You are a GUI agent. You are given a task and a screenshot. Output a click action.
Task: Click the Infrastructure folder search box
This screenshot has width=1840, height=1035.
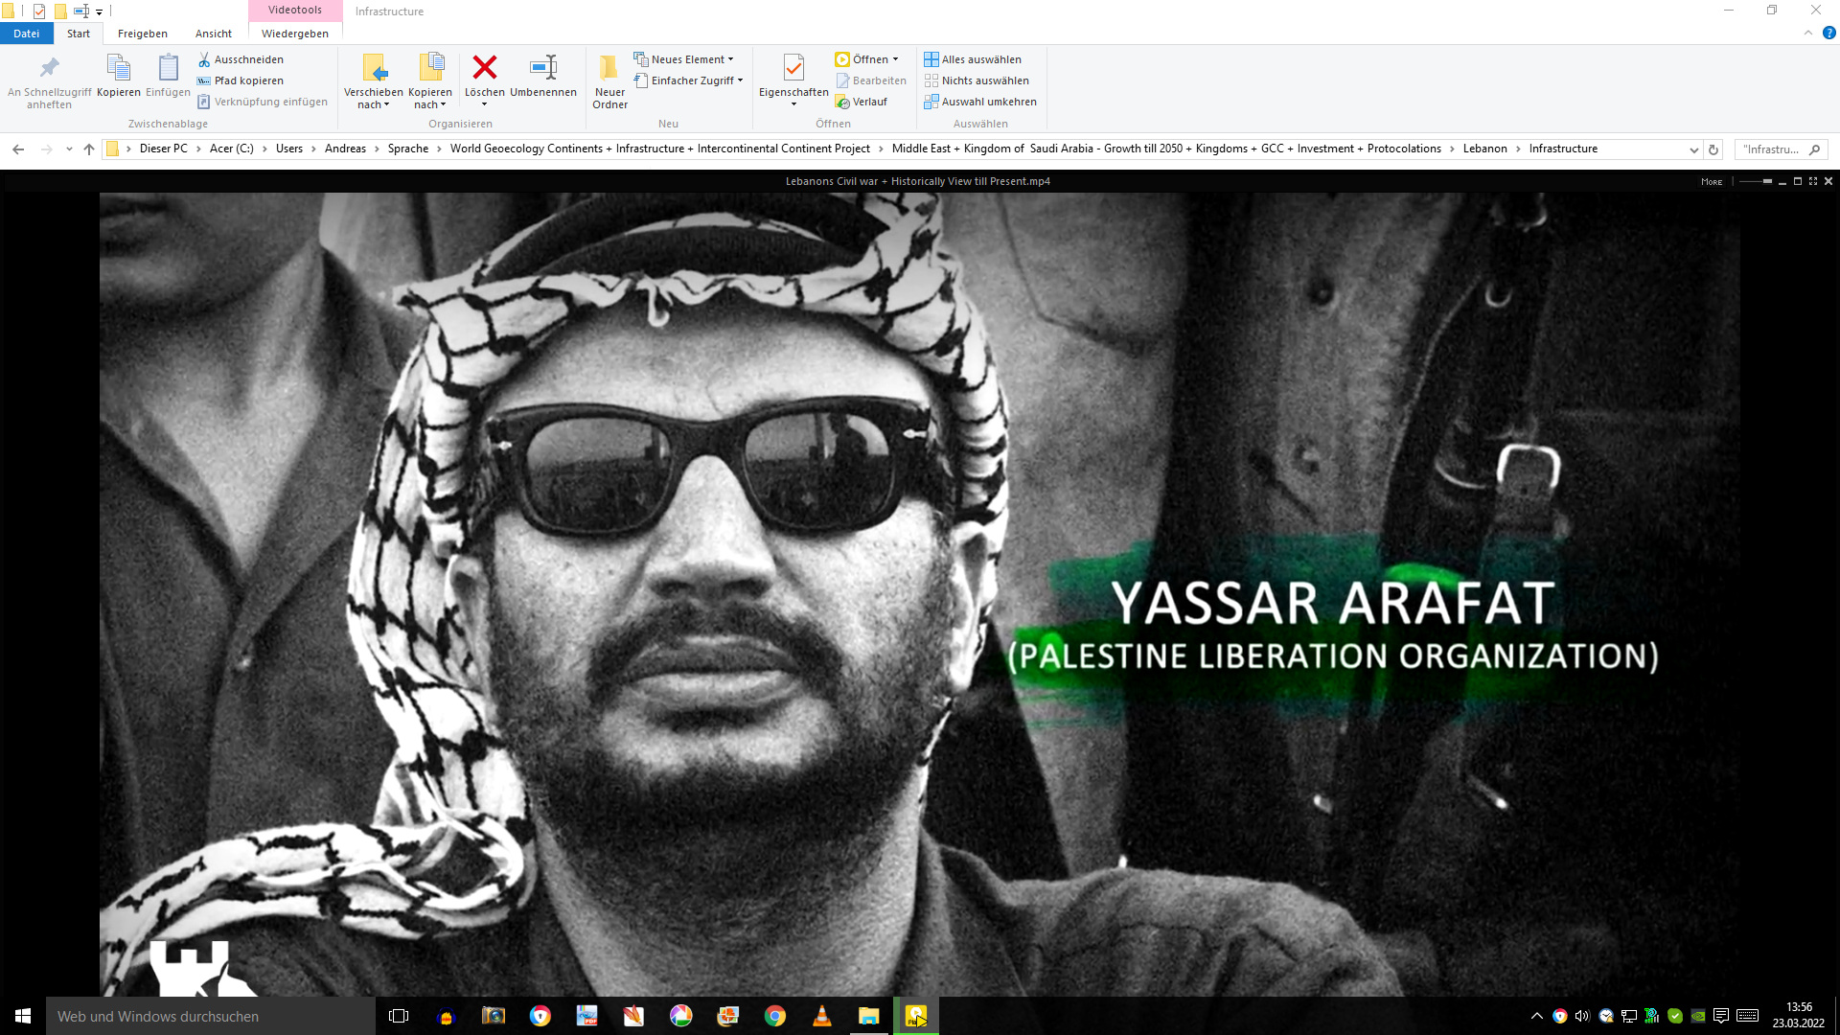pos(1782,149)
